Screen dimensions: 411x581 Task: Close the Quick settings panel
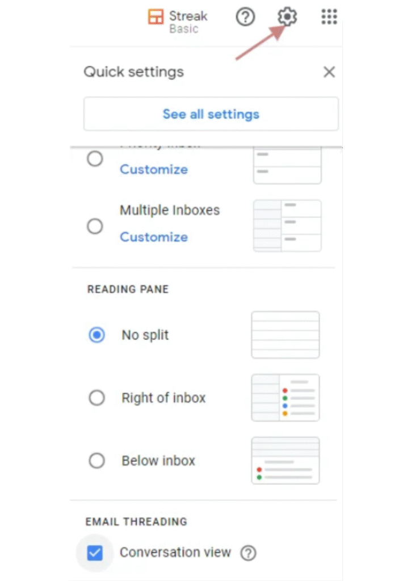coord(329,71)
